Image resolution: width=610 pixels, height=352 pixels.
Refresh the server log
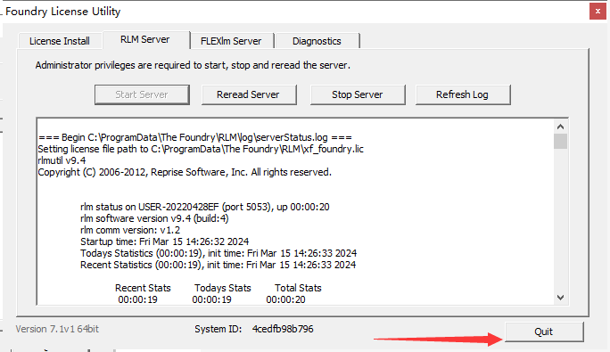(x=463, y=94)
